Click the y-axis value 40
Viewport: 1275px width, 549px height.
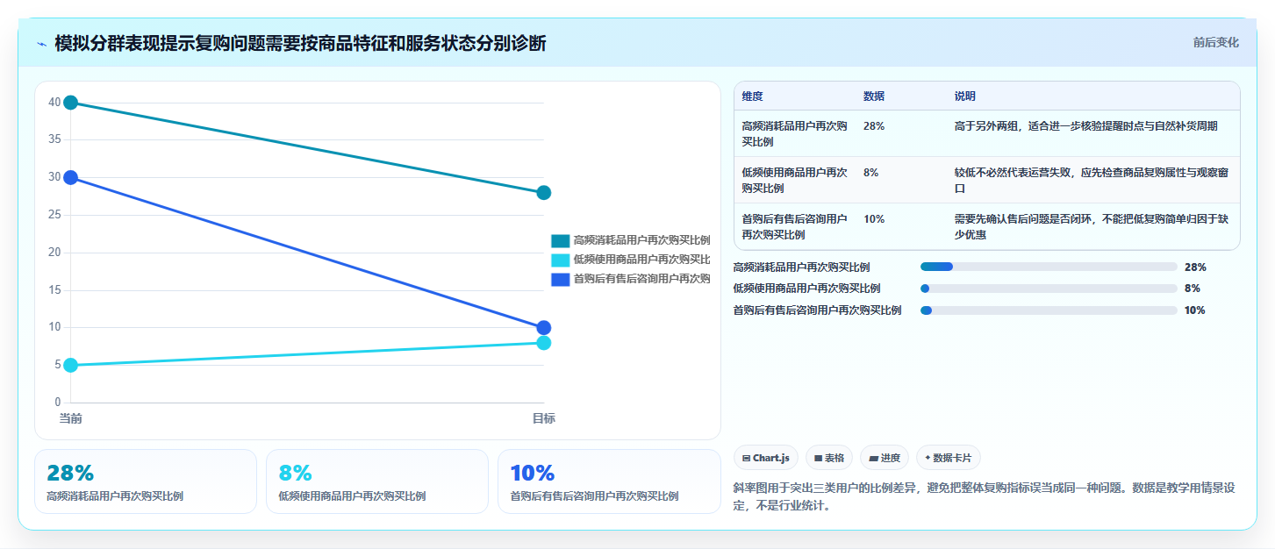[54, 103]
